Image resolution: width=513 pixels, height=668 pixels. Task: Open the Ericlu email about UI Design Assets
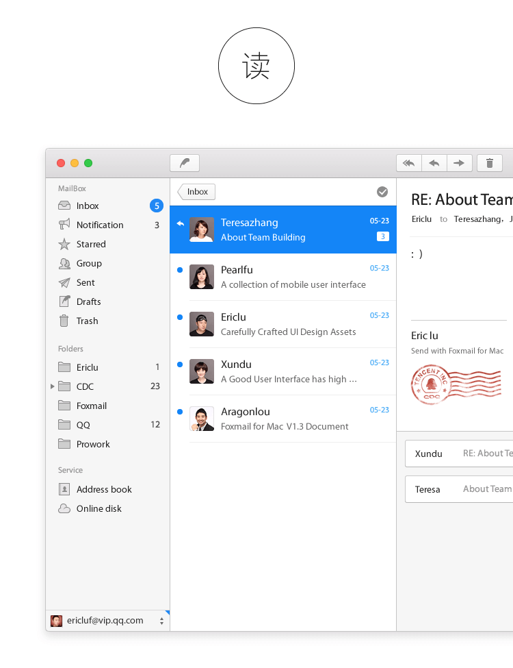tap(287, 324)
